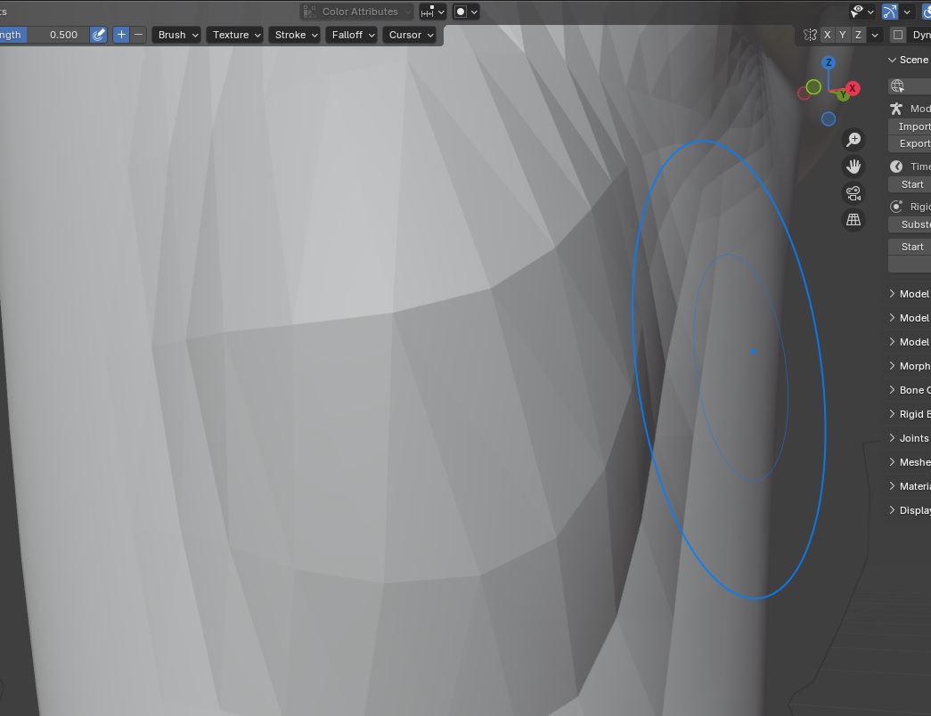
Task: Open the snapping increment icon dropdown
Action: (x=432, y=12)
